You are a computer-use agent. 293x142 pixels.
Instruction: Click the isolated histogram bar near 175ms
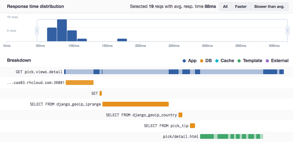click(x=122, y=40)
